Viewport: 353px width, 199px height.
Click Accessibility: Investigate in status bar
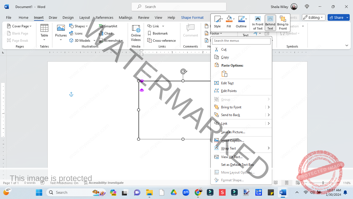[104, 183]
